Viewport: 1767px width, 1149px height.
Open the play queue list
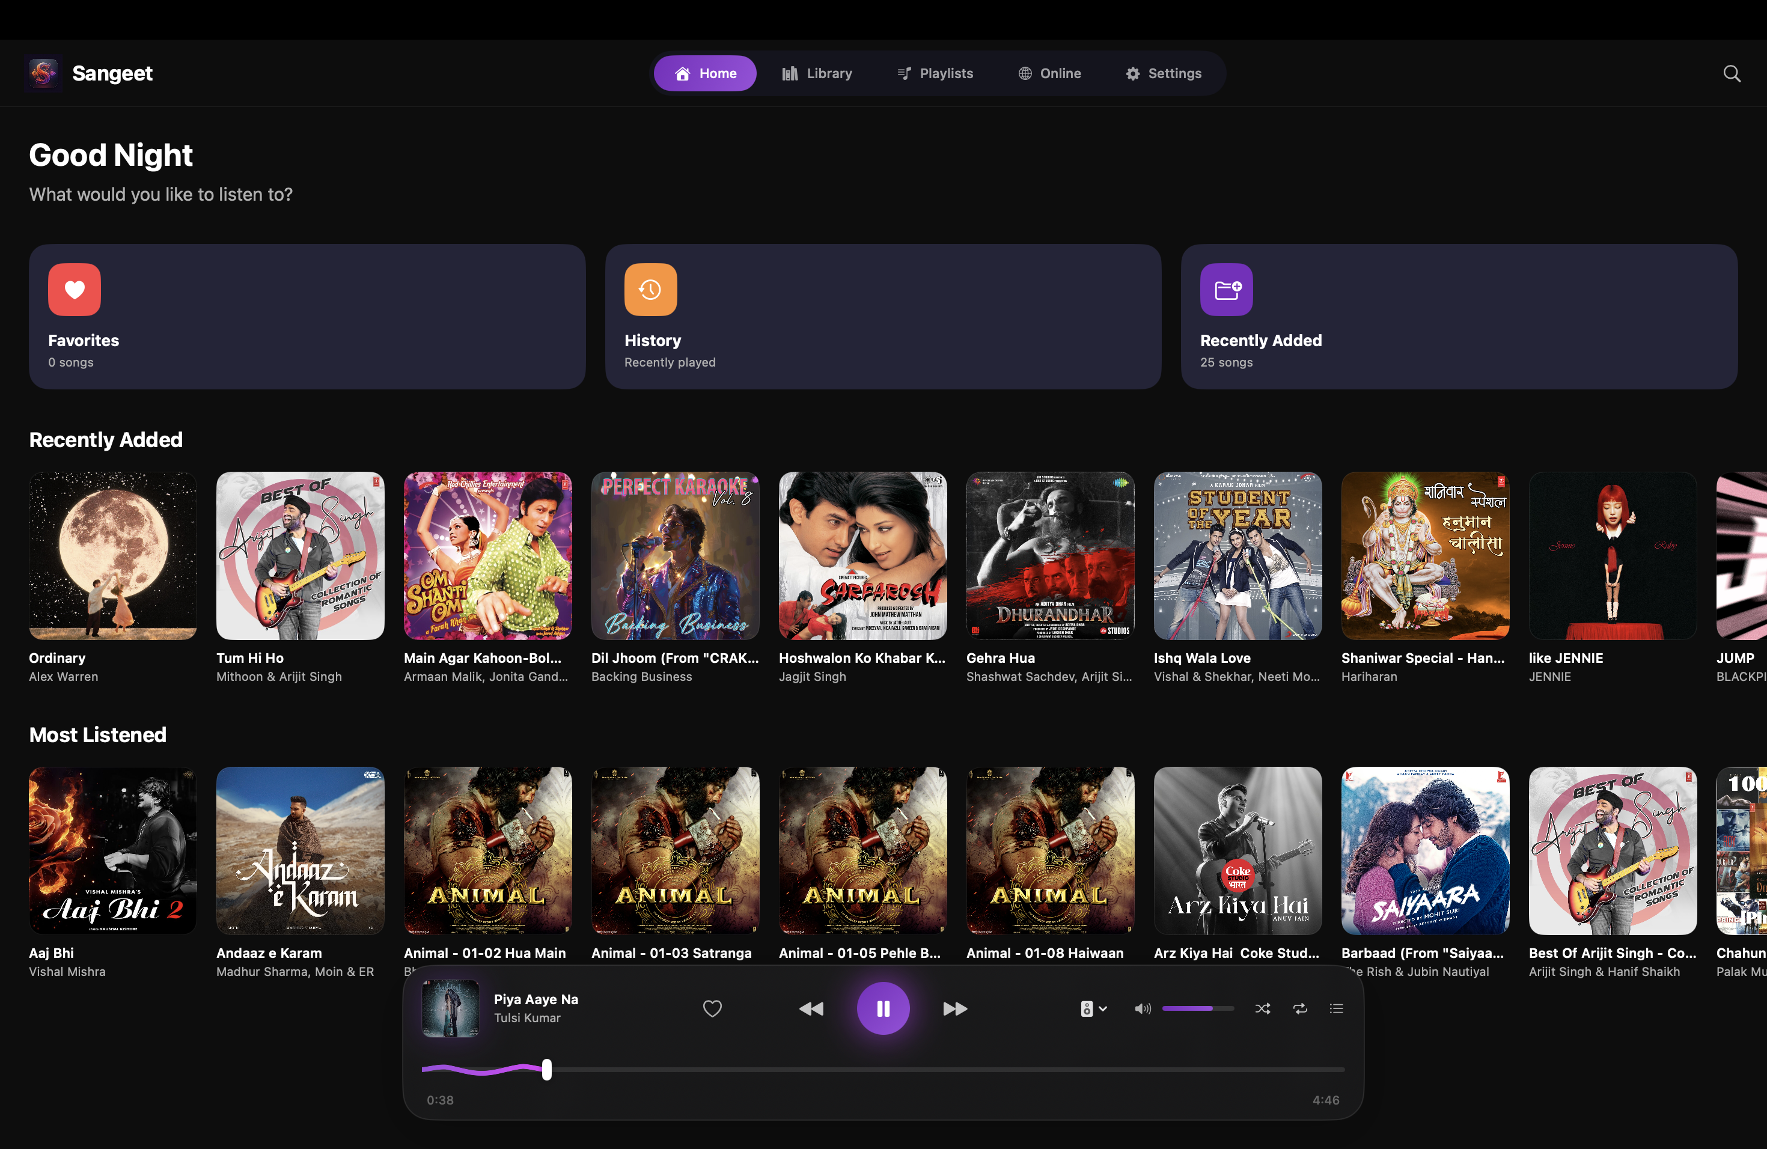1337,1009
